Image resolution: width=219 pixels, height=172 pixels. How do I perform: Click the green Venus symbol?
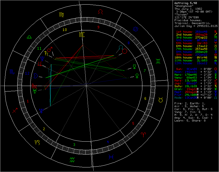pyautogui.click(x=137, y=76)
